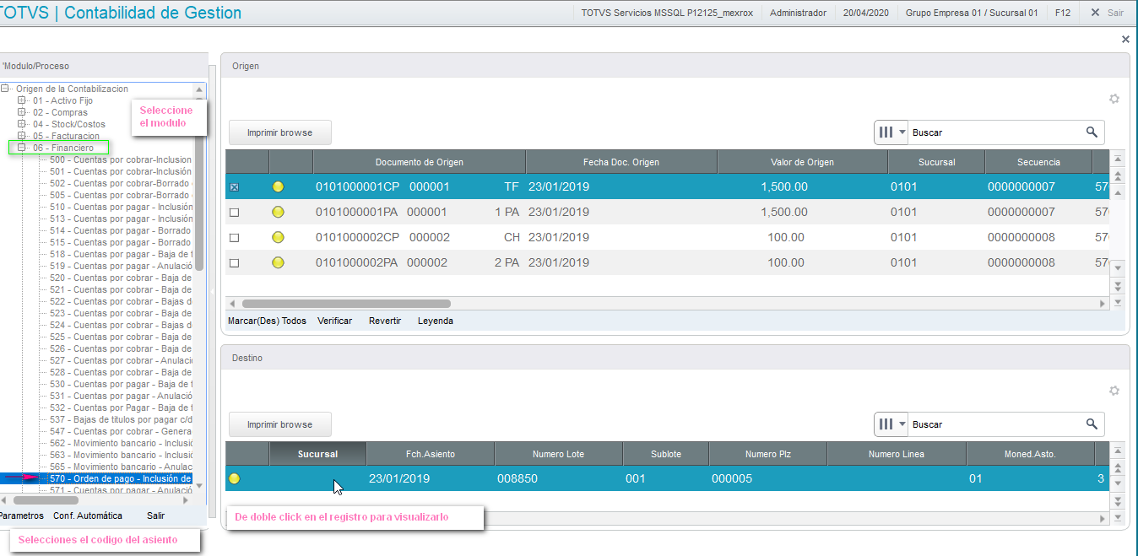Close the panel with the X below Sair
This screenshot has width=1138, height=556.
[1125, 40]
